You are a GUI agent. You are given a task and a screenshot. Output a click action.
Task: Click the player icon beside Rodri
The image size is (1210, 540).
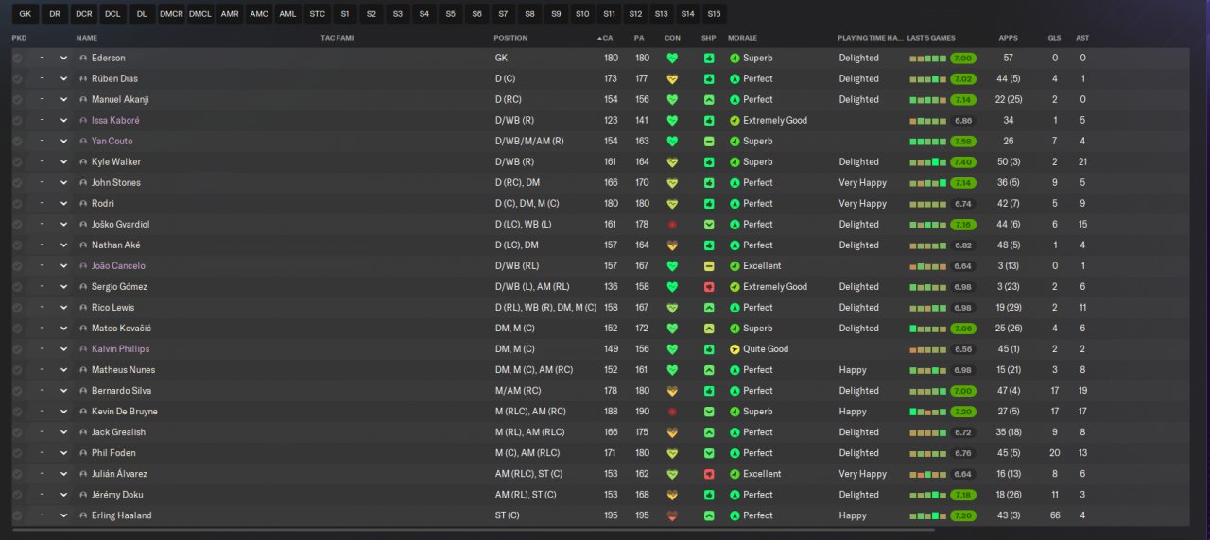(x=83, y=204)
